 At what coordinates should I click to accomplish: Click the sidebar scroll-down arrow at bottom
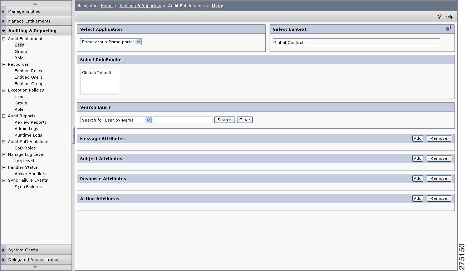(x=35, y=267)
